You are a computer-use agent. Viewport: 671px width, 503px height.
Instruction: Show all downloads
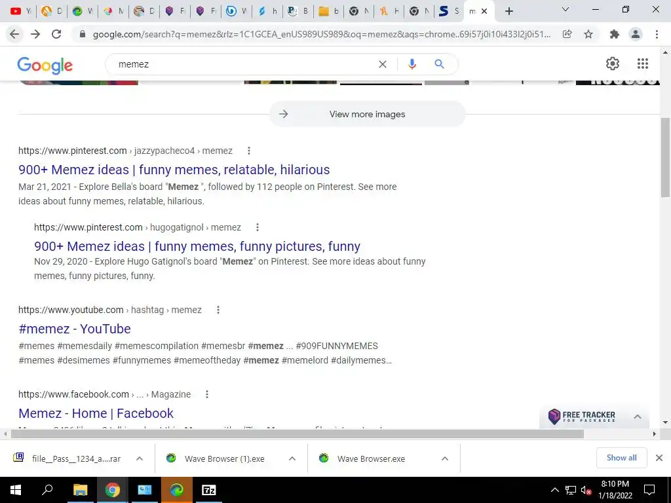621,458
